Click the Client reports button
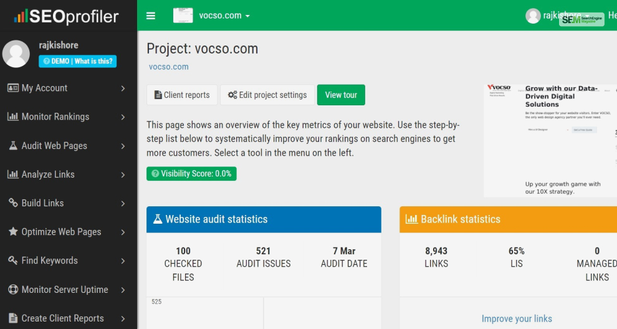This screenshot has width=617, height=329. tap(182, 95)
